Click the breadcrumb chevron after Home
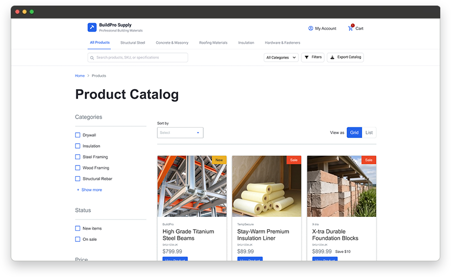 (x=88, y=76)
